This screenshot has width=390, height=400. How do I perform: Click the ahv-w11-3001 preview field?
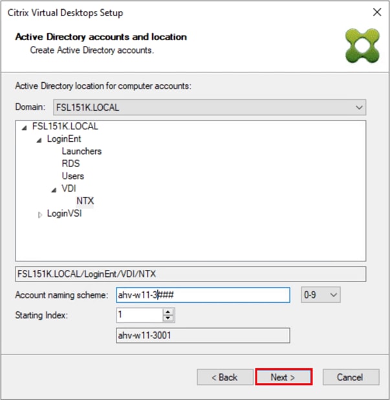pos(203,335)
